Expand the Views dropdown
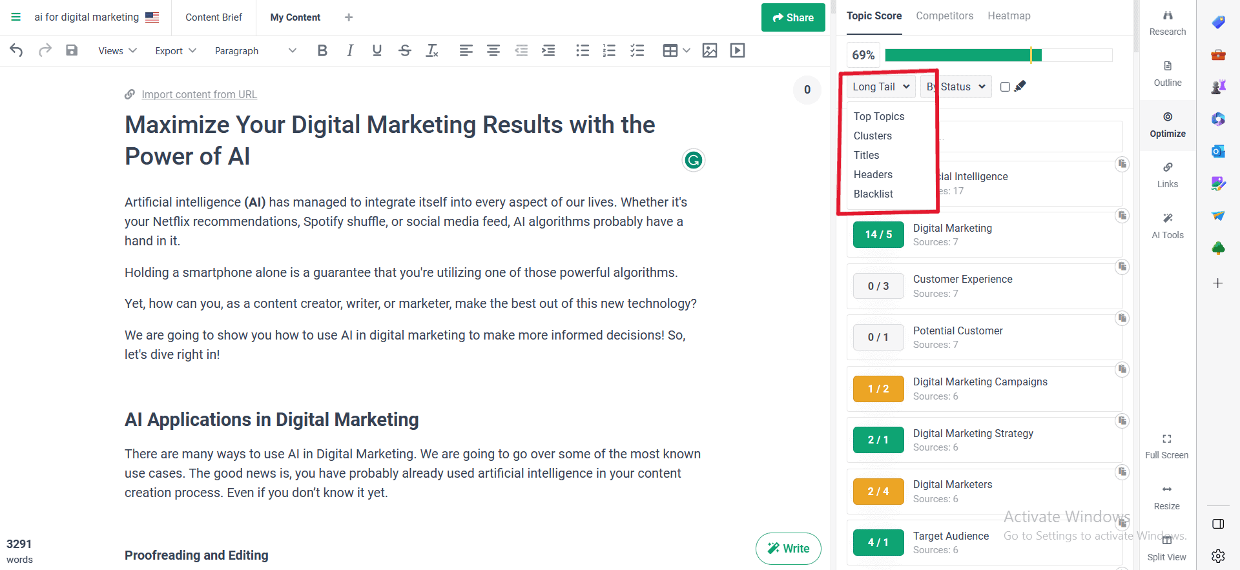 117,50
